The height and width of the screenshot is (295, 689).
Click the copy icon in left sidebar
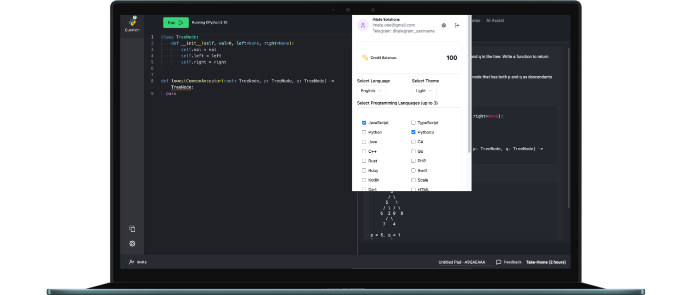point(132,229)
